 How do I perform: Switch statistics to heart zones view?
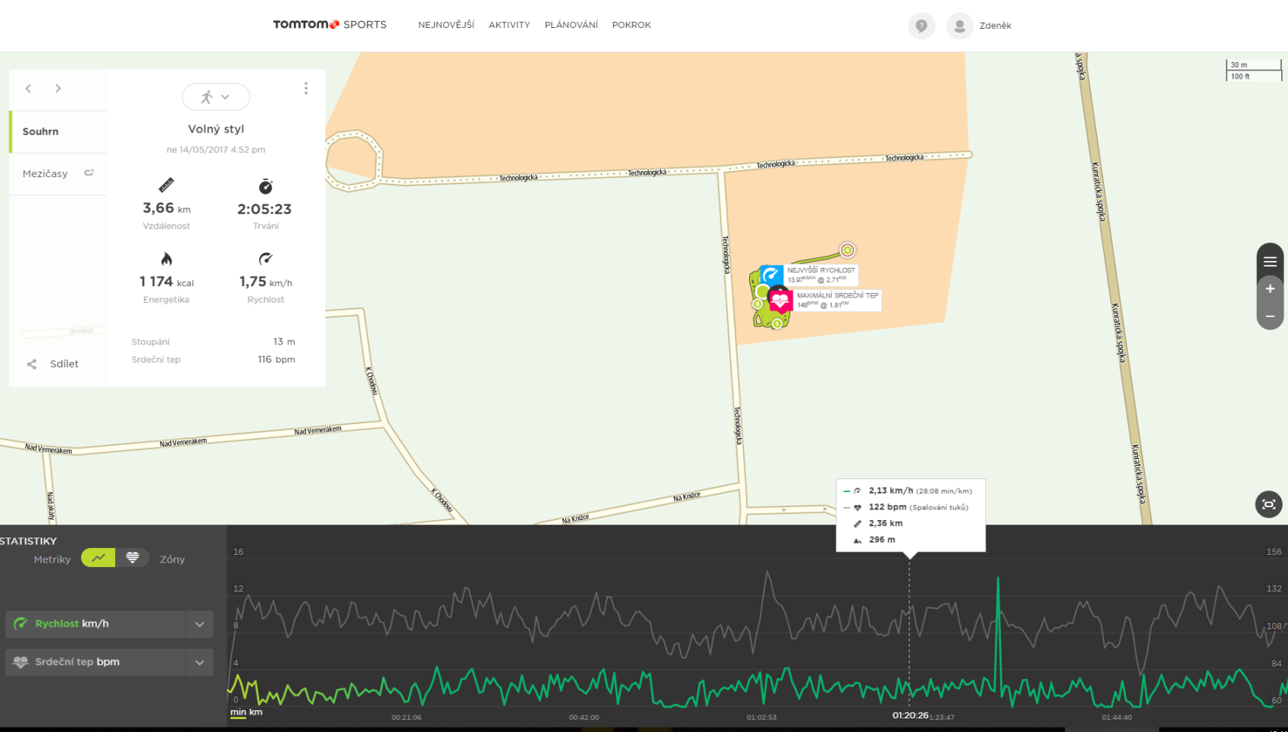(x=133, y=558)
